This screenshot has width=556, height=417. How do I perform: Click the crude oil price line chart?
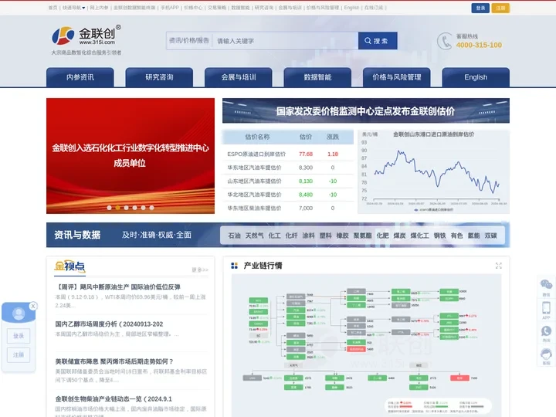434,172
